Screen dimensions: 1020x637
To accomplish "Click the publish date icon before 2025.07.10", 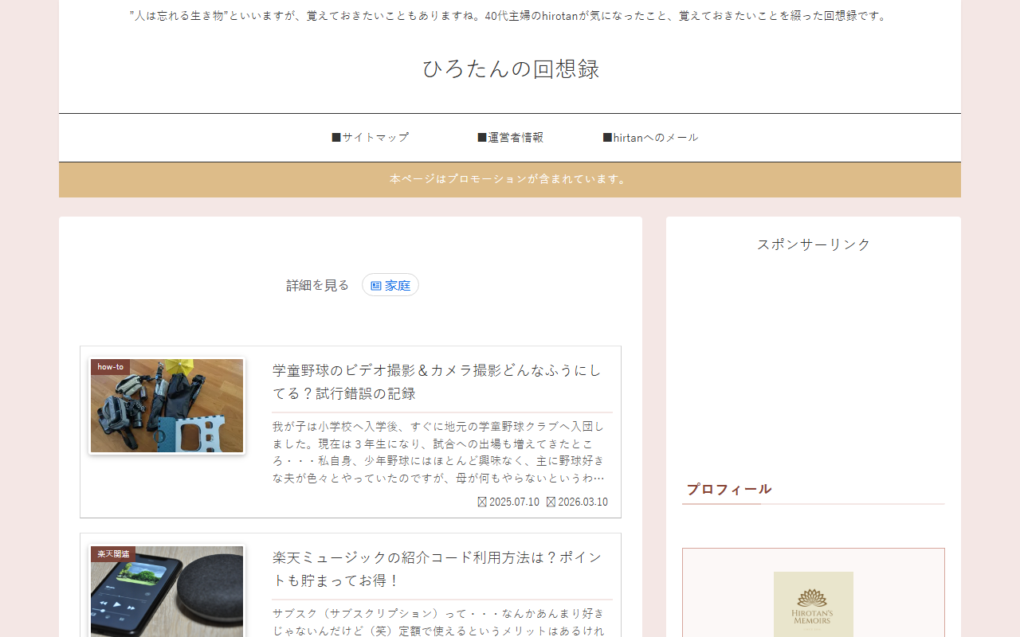I will point(482,502).
